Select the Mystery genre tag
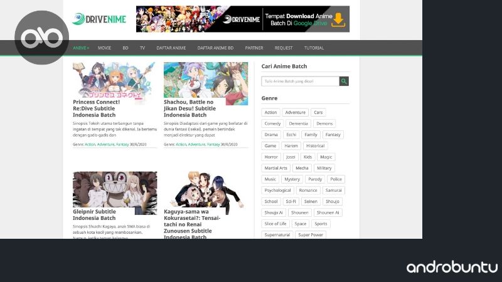Image resolution: width=502 pixels, height=282 pixels. (292, 179)
